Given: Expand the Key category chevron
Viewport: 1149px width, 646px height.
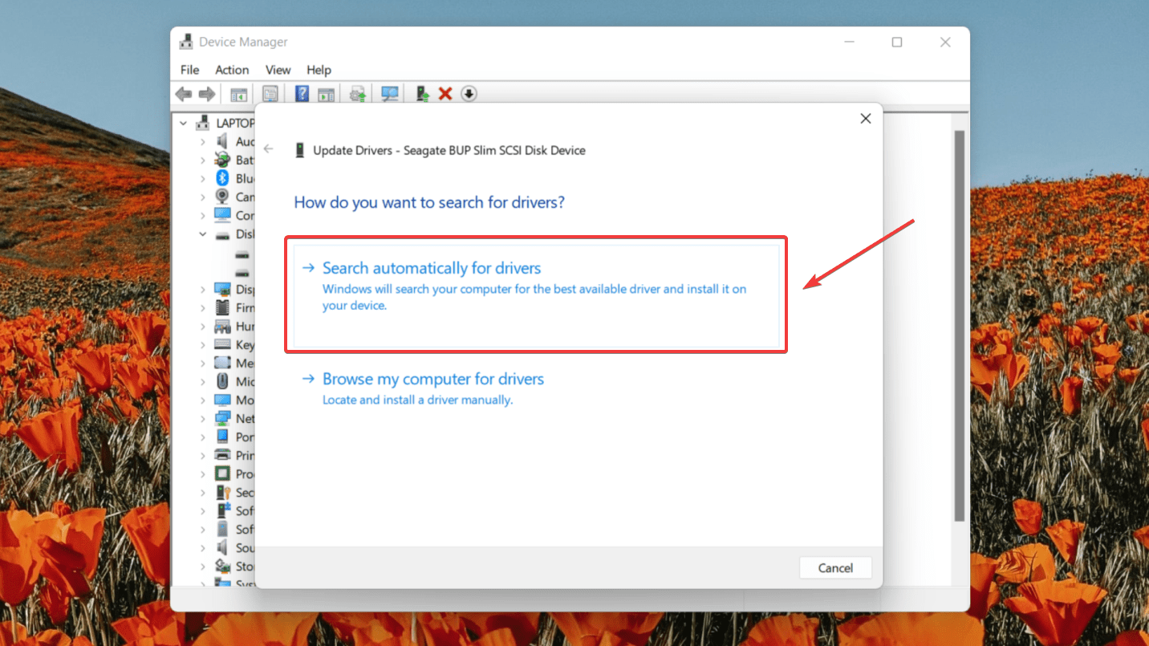Looking at the screenshot, I should tap(203, 344).
